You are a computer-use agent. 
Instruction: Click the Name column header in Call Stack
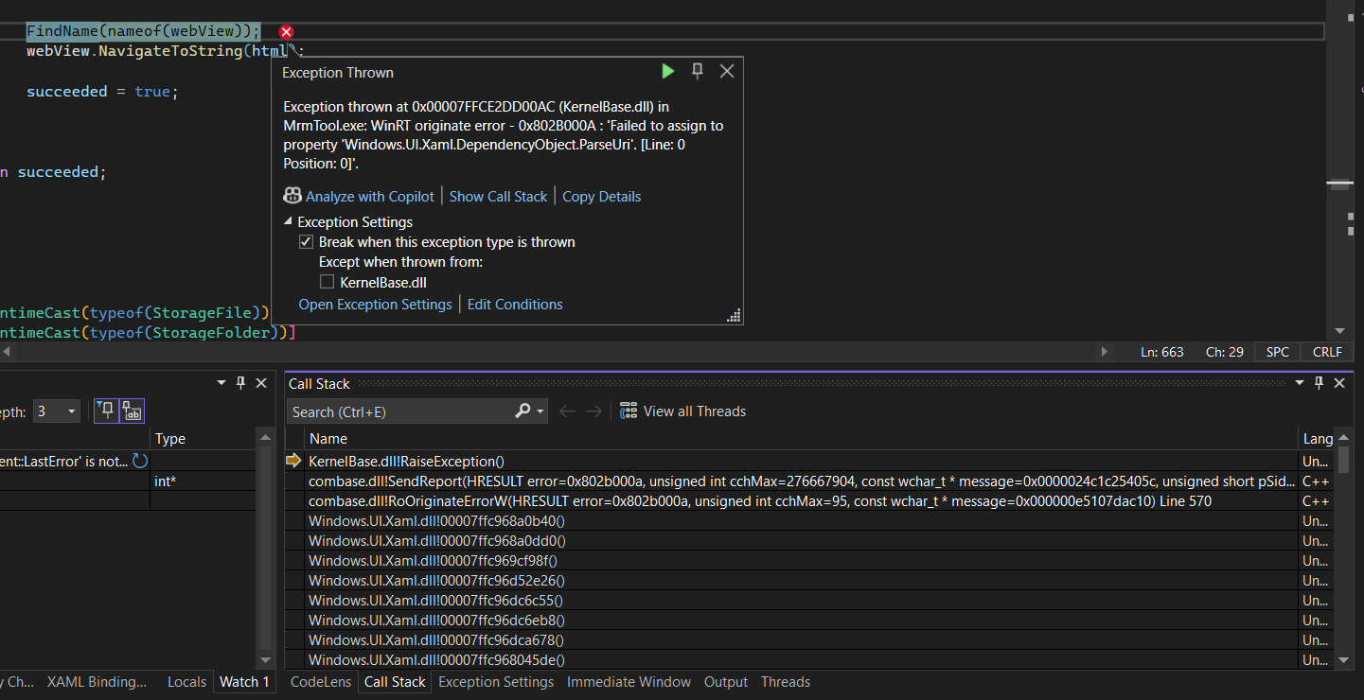(x=802, y=439)
